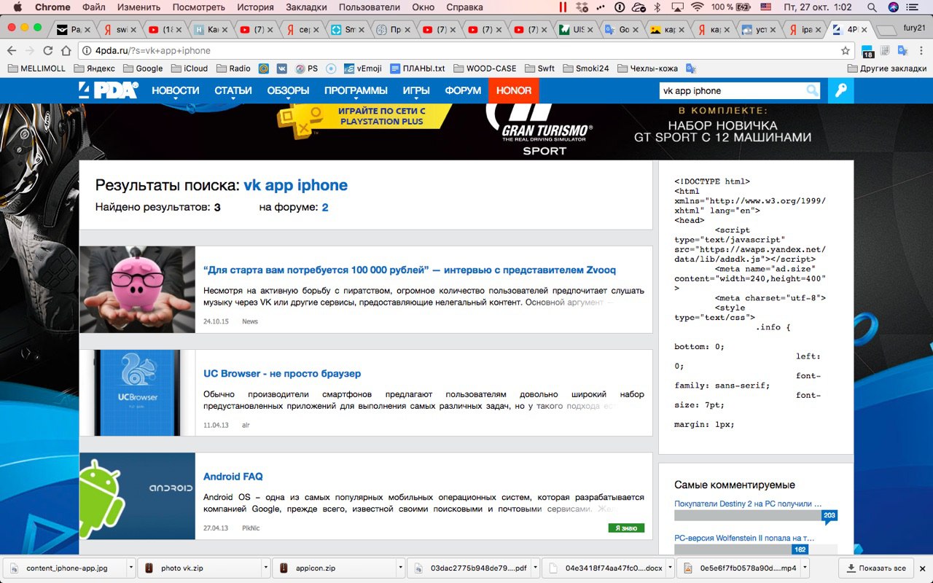The width and height of the screenshot is (933, 583).
Task: Open dropdown for content_iphone-app.jpg download
Action: click(x=130, y=568)
